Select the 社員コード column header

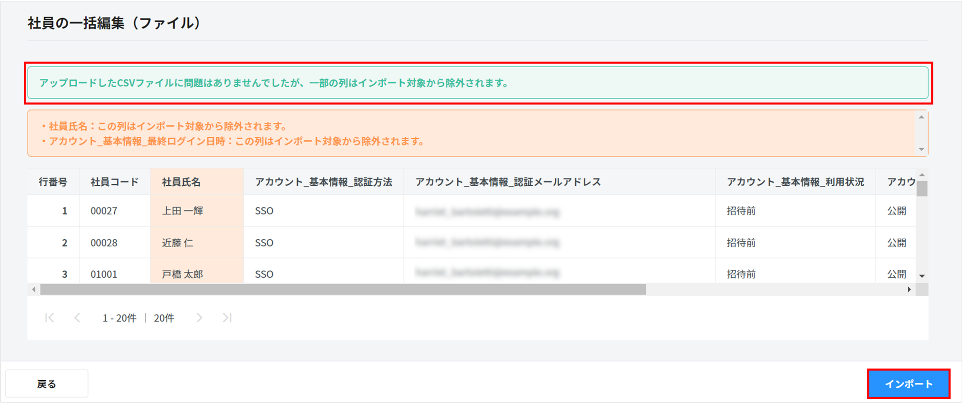coord(115,182)
